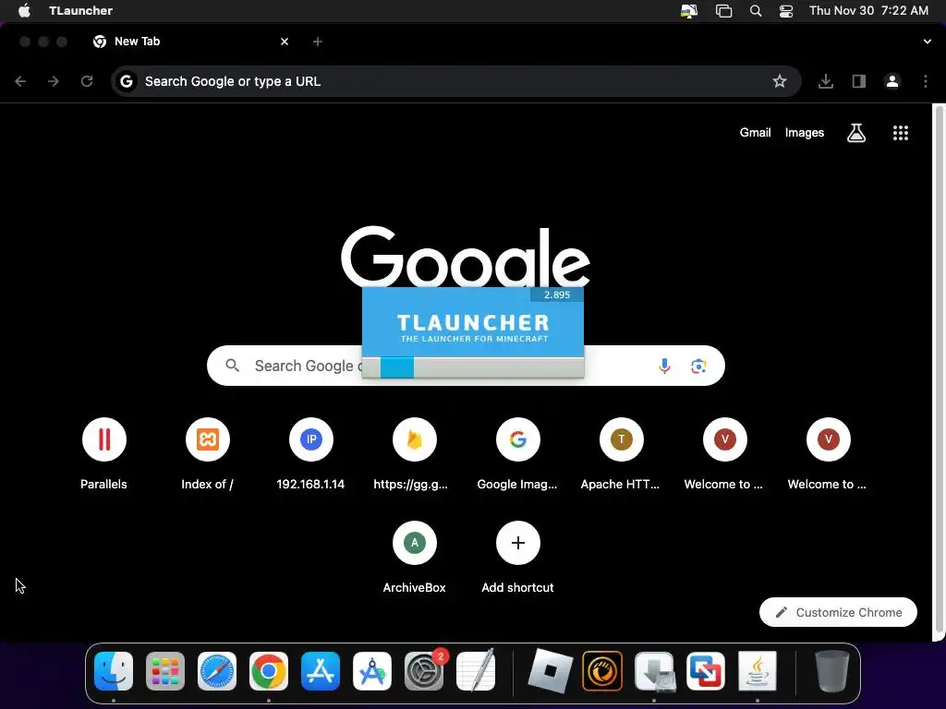Click the address bar URL field

(x=455, y=81)
